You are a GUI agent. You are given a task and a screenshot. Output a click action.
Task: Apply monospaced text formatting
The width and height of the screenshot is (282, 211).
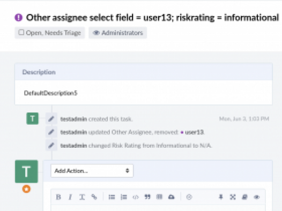(82, 197)
